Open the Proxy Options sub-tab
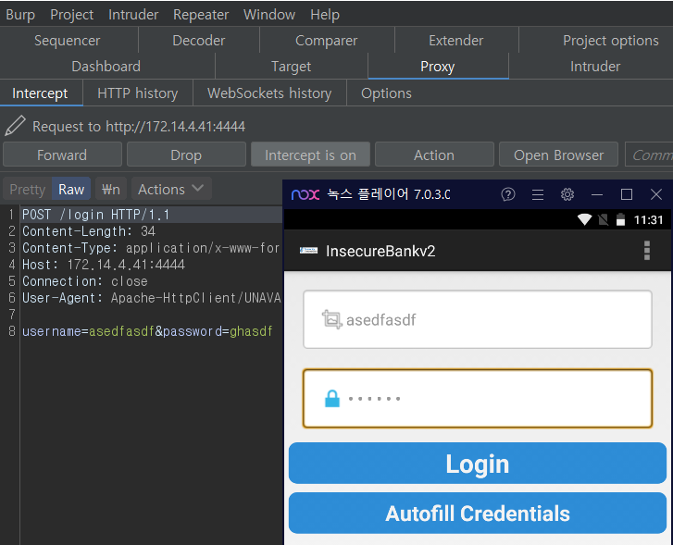 [386, 93]
